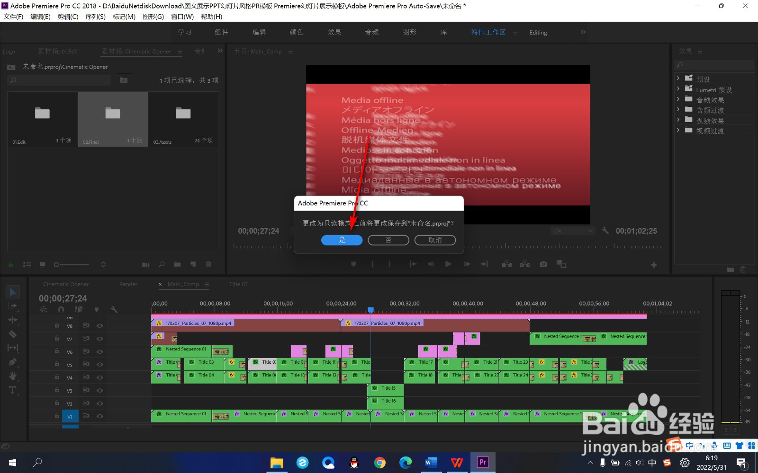The width and height of the screenshot is (758, 473).
Task: Select the Hand tool
Action: (13, 376)
